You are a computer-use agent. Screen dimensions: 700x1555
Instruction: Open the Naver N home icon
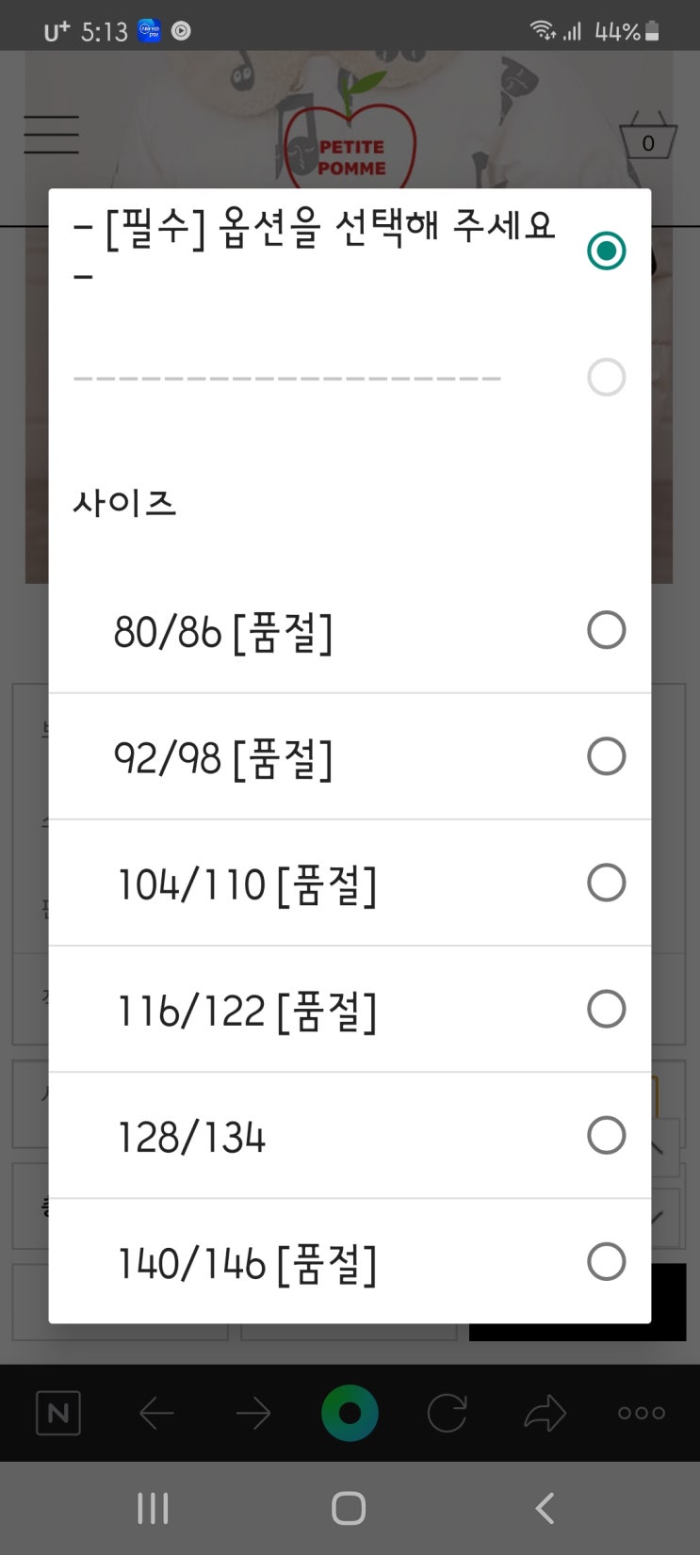(58, 1413)
